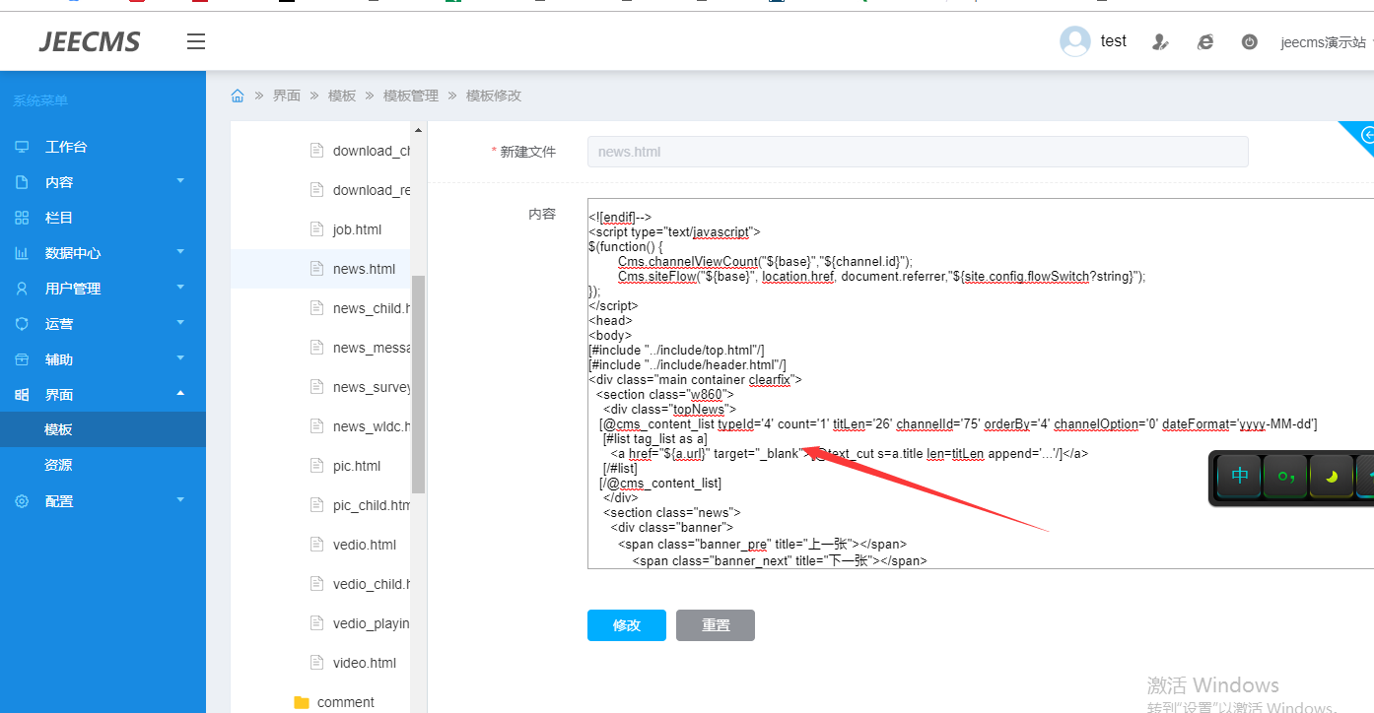1374x713 pixels.
Task: Click the user profile edit icon
Action: point(1160,42)
